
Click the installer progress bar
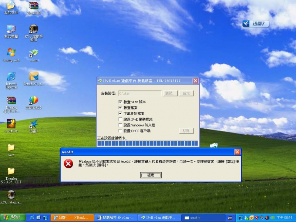pyautogui.click(x=147, y=143)
